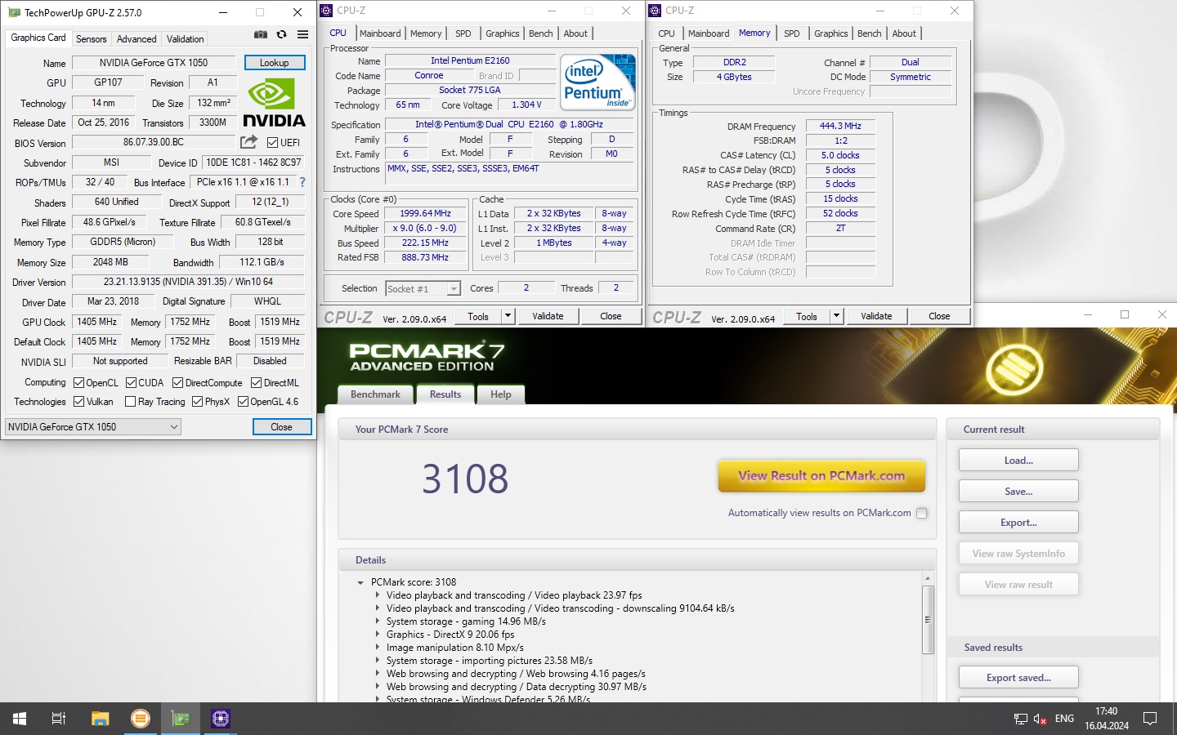This screenshot has width=1177, height=735.
Task: Open the GPU-Z hamburger menu
Action: click(303, 34)
